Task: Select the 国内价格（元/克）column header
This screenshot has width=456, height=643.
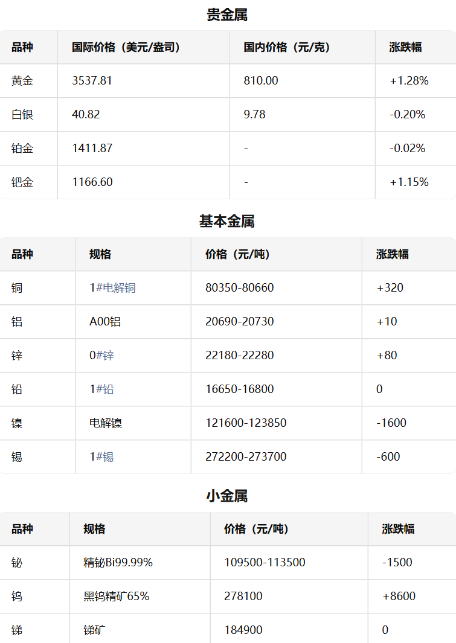Action: click(x=287, y=47)
